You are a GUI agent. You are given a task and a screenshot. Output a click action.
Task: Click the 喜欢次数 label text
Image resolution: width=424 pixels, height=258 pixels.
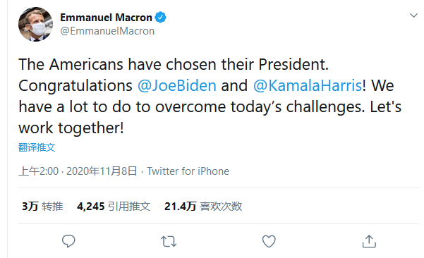tap(221, 207)
